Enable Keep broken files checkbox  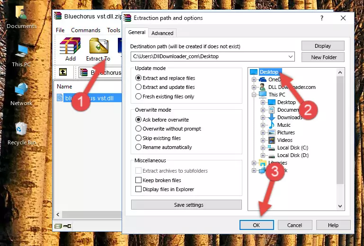(138, 180)
